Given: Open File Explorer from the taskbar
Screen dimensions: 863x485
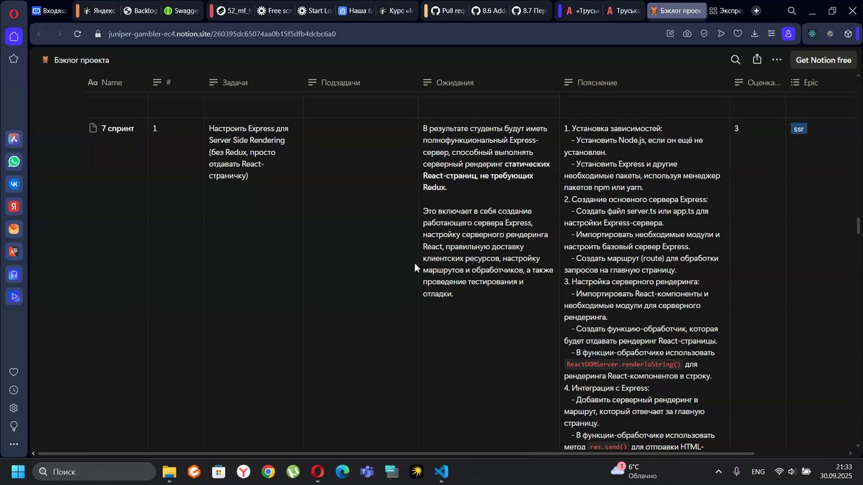Looking at the screenshot, I should click(x=169, y=472).
